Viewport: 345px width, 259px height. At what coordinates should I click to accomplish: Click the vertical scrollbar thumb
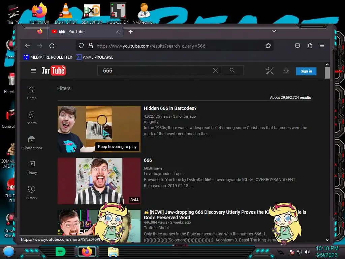(327, 73)
